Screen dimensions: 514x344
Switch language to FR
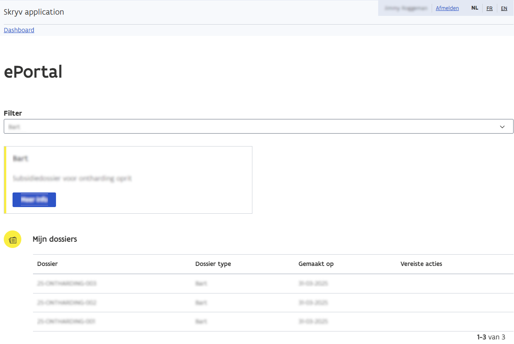point(489,8)
